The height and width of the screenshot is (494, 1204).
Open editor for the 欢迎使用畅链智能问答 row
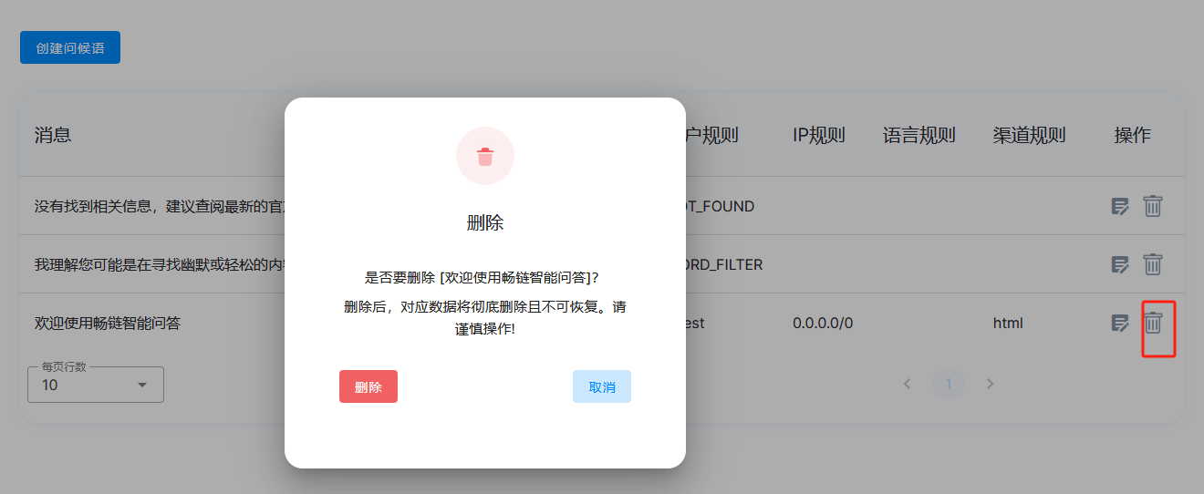(x=1120, y=323)
